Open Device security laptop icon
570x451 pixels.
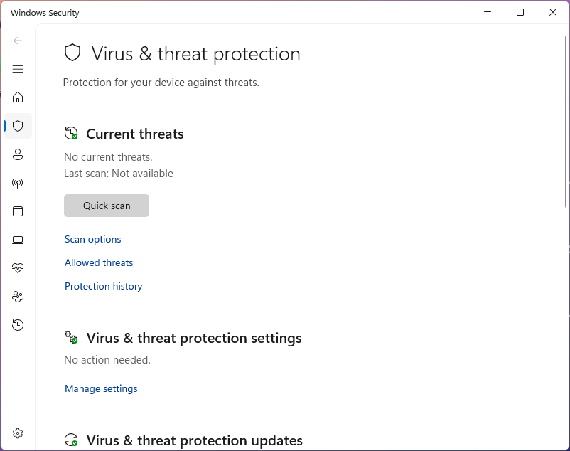point(18,240)
